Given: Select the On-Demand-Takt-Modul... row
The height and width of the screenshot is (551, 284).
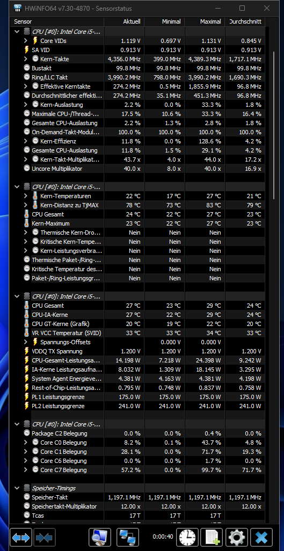Looking at the screenshot, I should [138, 132].
